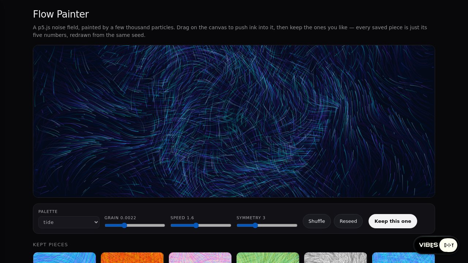This screenshot has height=263, width=468.
Task: Adjust the Speed 1.6 slider
Action: click(201, 225)
